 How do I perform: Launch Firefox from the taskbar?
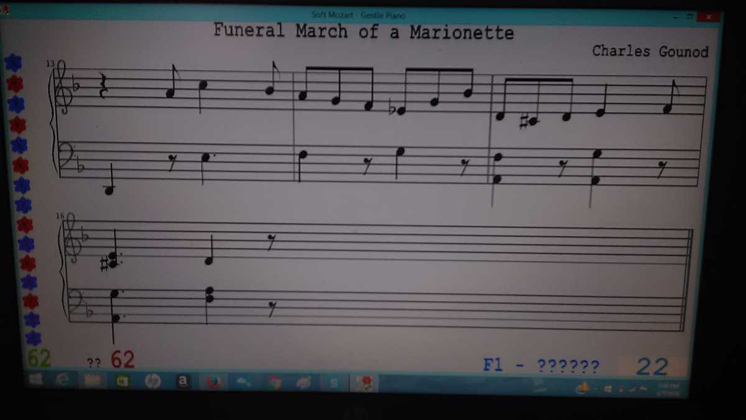[x=213, y=381]
